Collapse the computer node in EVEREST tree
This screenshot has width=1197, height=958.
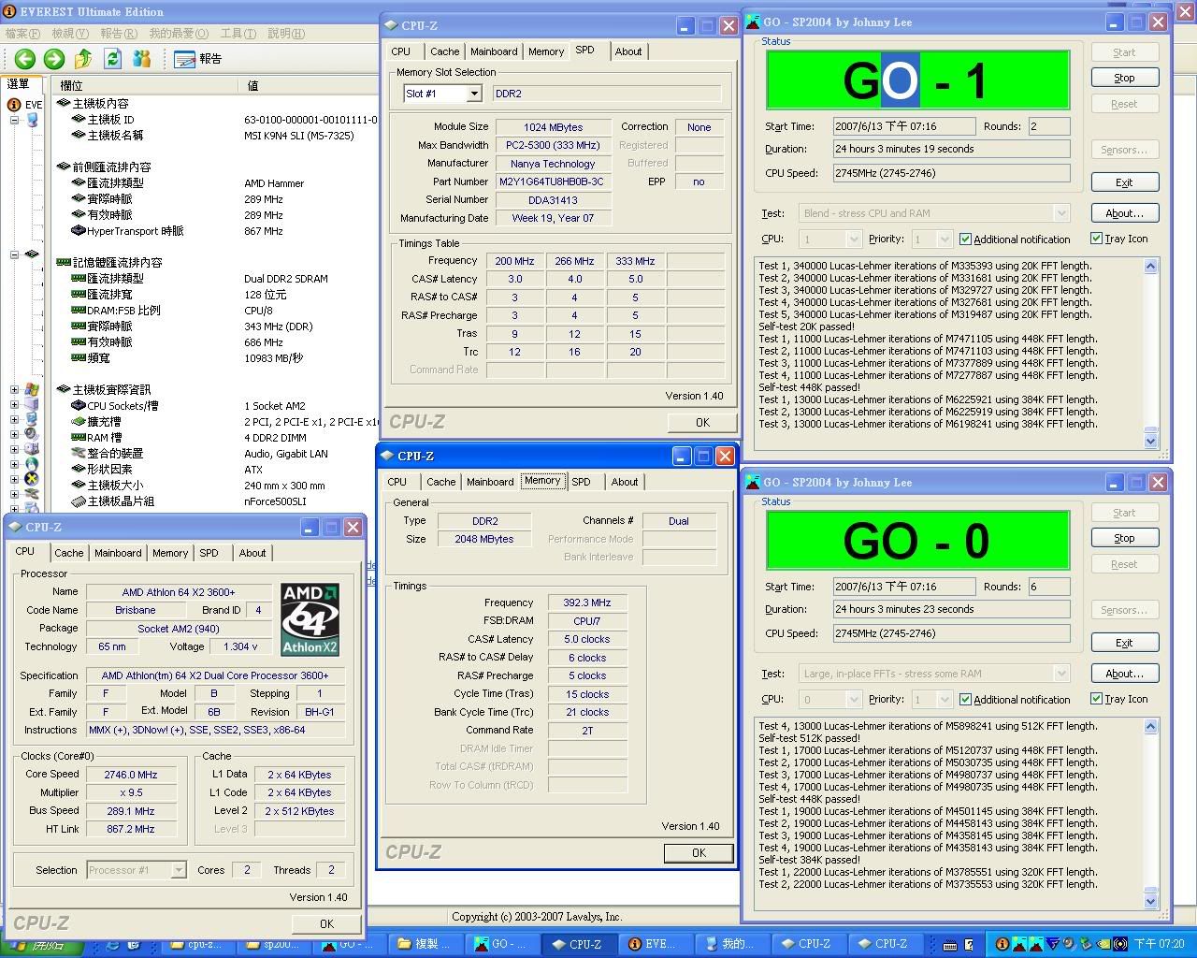(x=15, y=120)
